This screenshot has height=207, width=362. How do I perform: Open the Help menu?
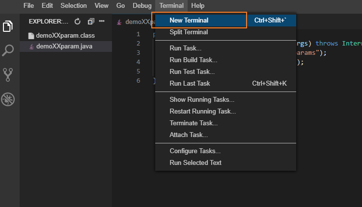click(x=198, y=6)
